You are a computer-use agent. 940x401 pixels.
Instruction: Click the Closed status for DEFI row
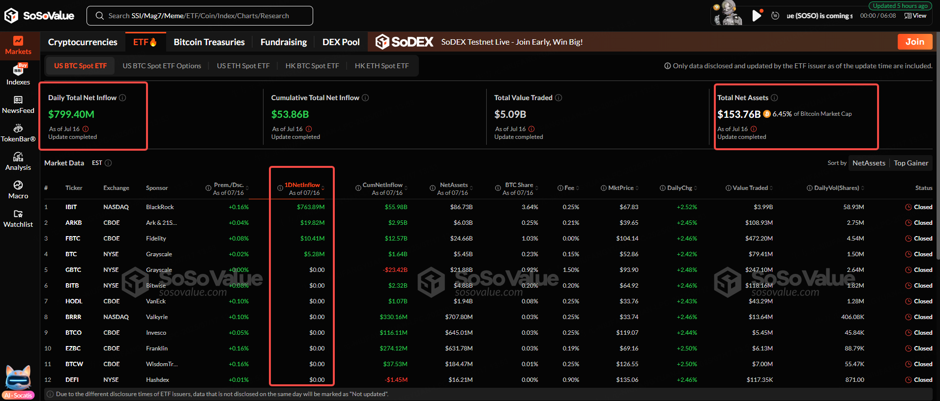(x=919, y=380)
